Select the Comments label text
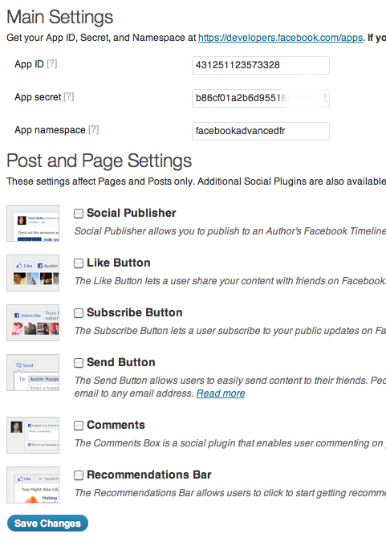 [x=116, y=425]
